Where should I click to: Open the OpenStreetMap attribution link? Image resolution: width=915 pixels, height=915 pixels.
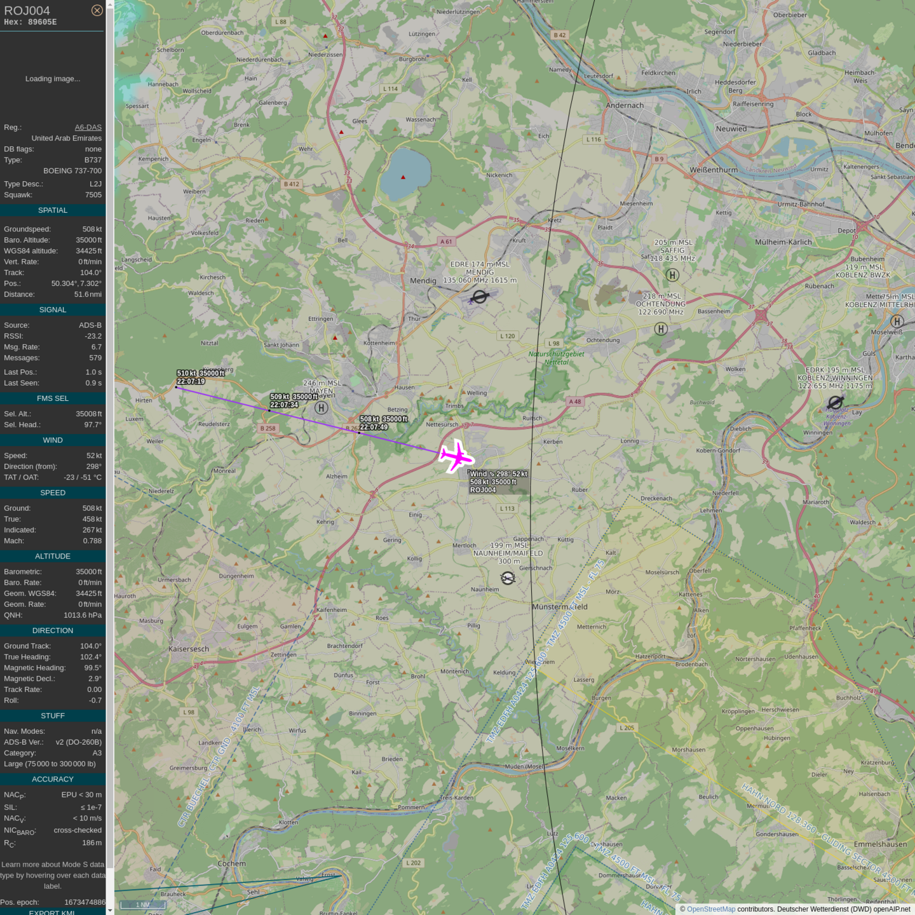point(710,909)
